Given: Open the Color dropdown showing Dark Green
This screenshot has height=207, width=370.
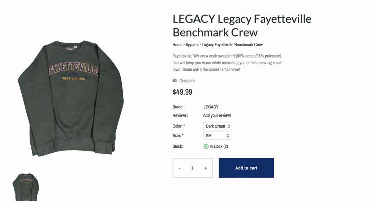Looking at the screenshot, I should [x=218, y=126].
